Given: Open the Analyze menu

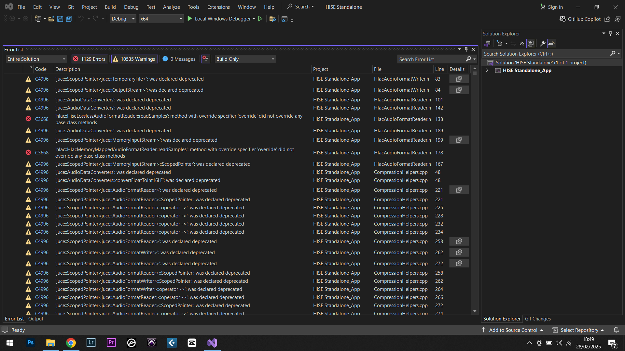Looking at the screenshot, I should pyautogui.click(x=171, y=7).
